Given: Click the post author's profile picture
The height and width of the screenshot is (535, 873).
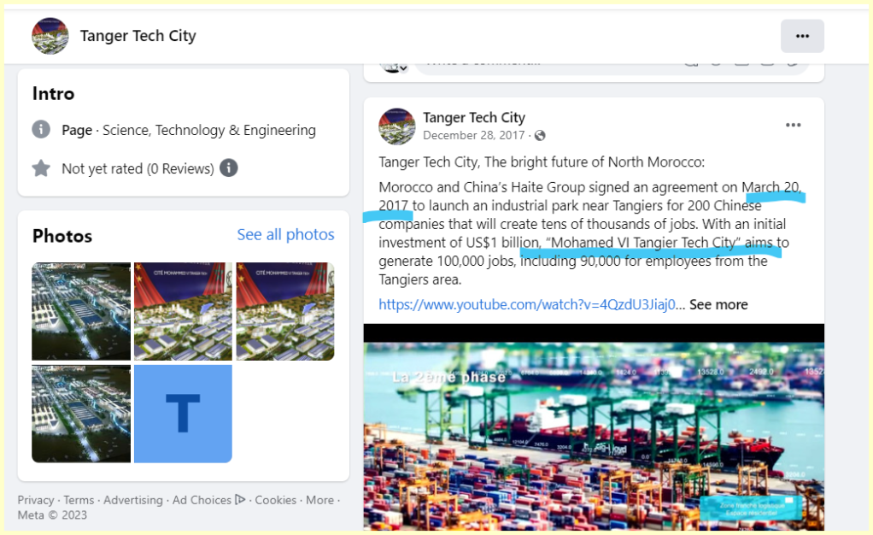Looking at the screenshot, I should [x=396, y=126].
